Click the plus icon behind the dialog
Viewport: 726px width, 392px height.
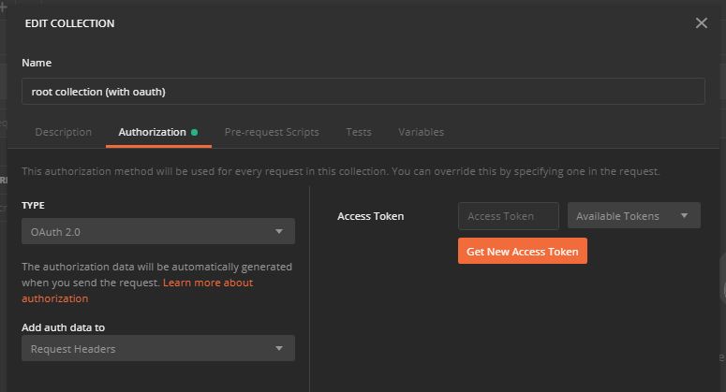click(3, 7)
